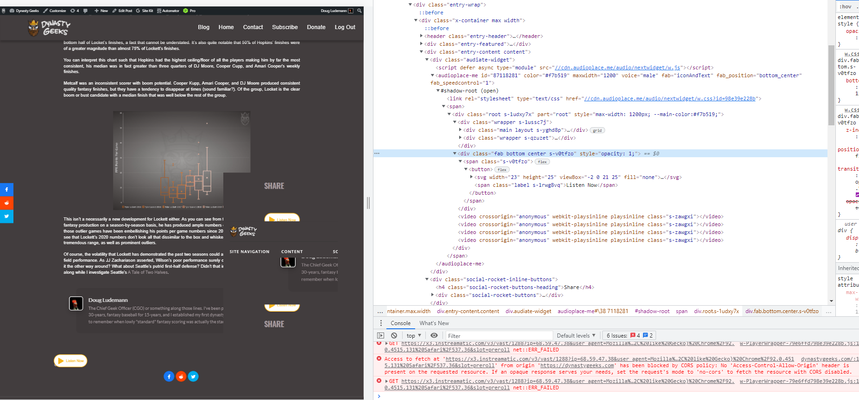The image size is (859, 400).
Task: Click the comments bubble icon in admin bar
Action: [85, 11]
